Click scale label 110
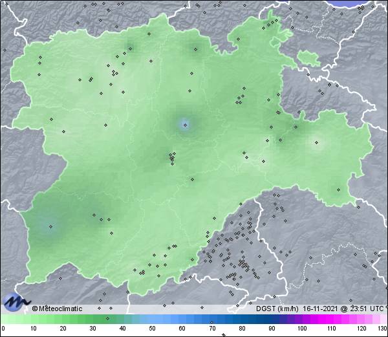Image resolution: width=388 pixels, height=337 pixels. (x=332, y=329)
